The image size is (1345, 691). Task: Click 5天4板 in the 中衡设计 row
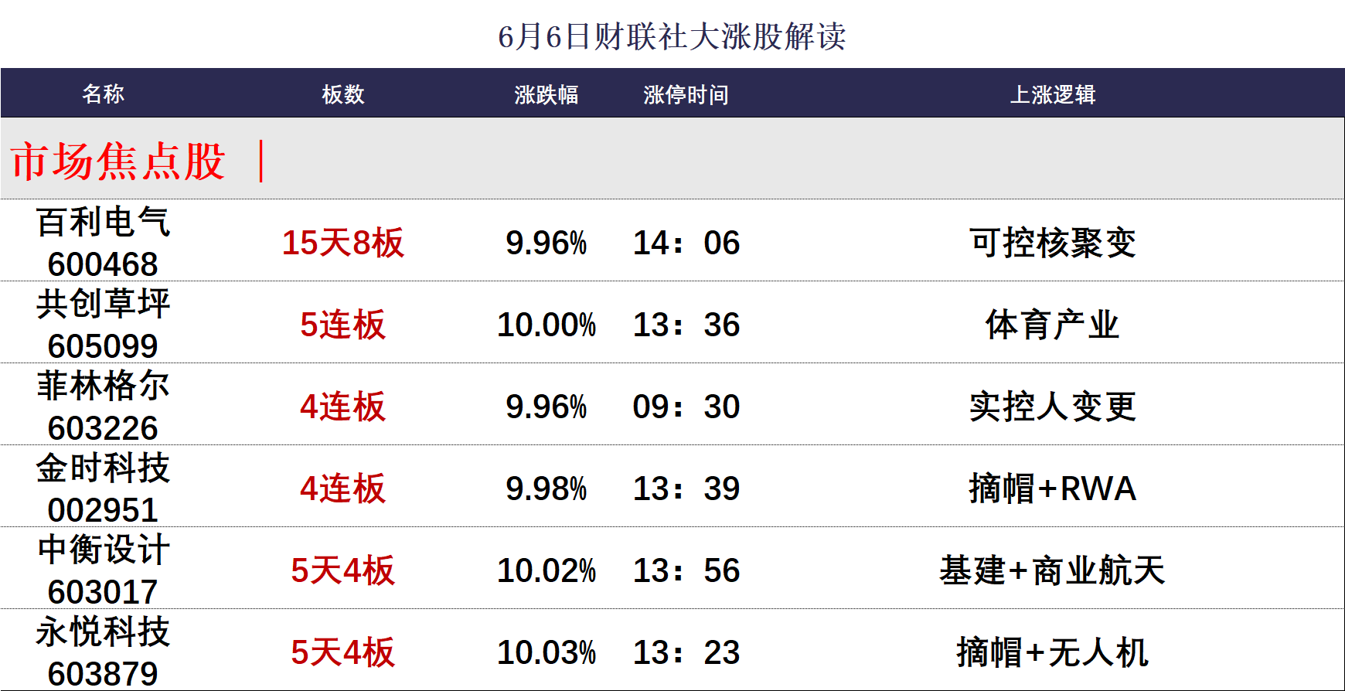[342, 570]
